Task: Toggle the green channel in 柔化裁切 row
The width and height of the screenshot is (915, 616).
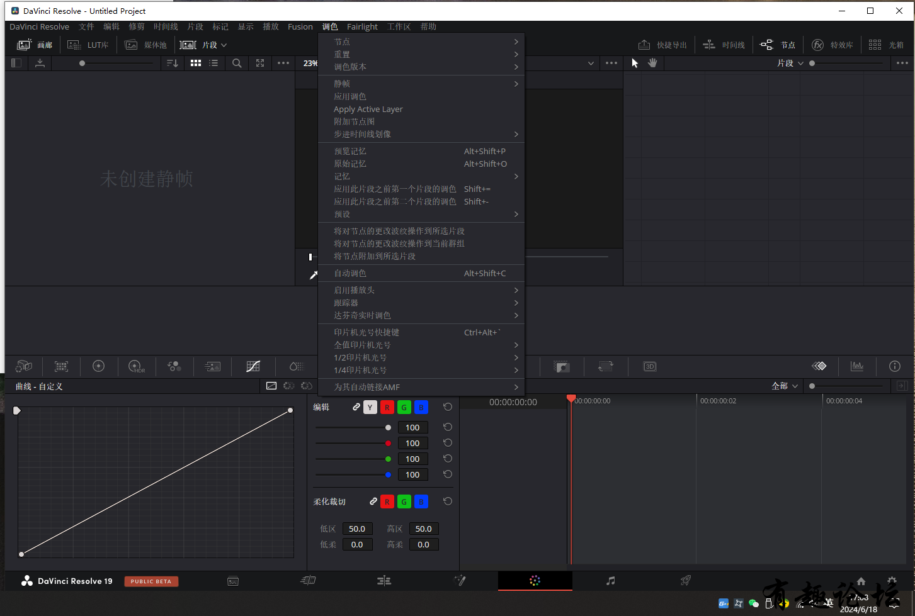Action: tap(404, 501)
